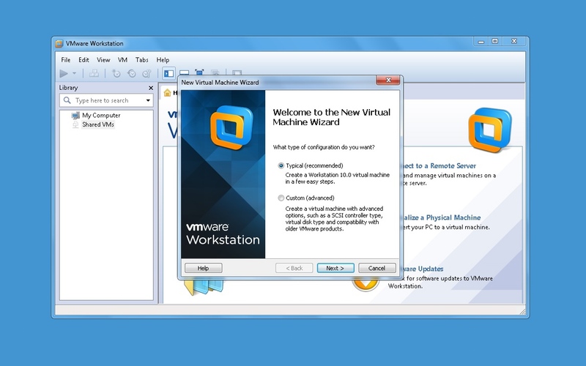Image resolution: width=586 pixels, height=366 pixels.
Task: Click the Power On play toolbar icon
Action: point(64,74)
